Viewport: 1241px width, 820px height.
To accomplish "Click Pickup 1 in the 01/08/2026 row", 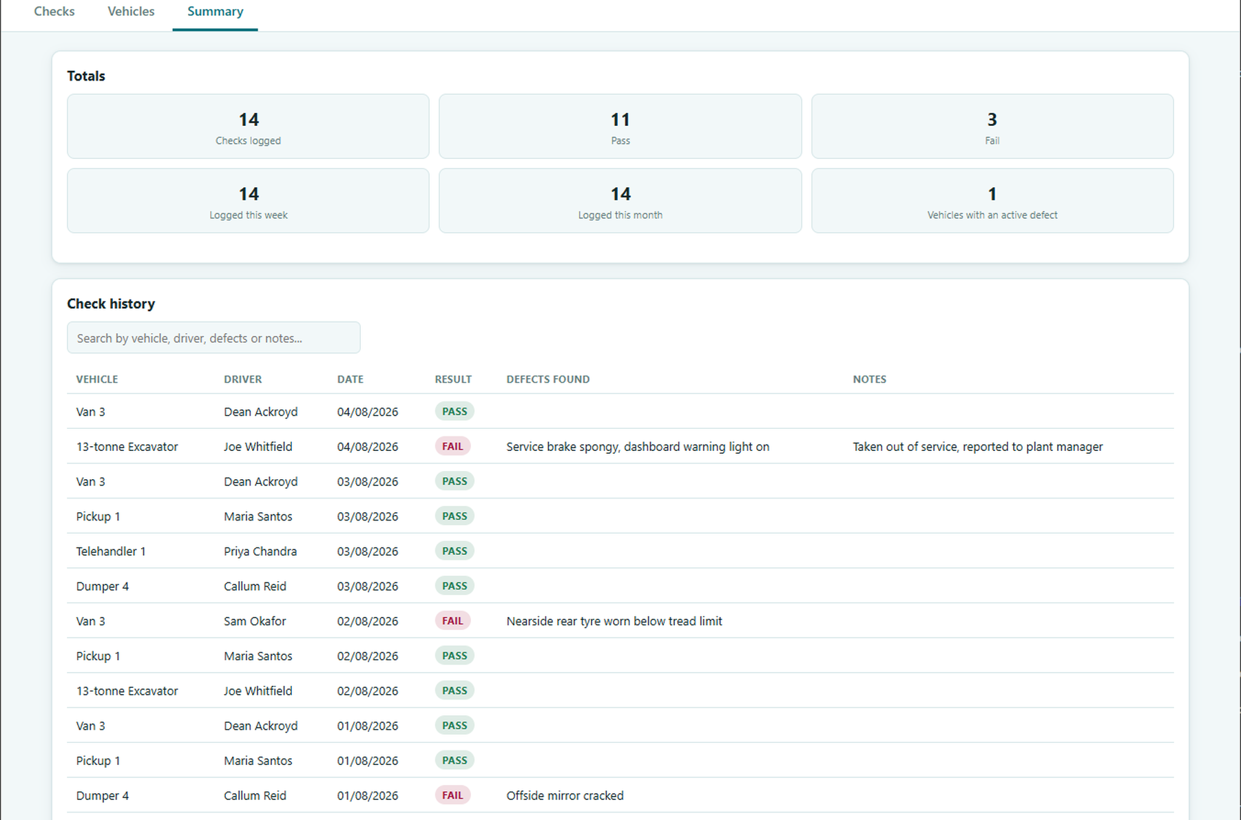I will 98,761.
